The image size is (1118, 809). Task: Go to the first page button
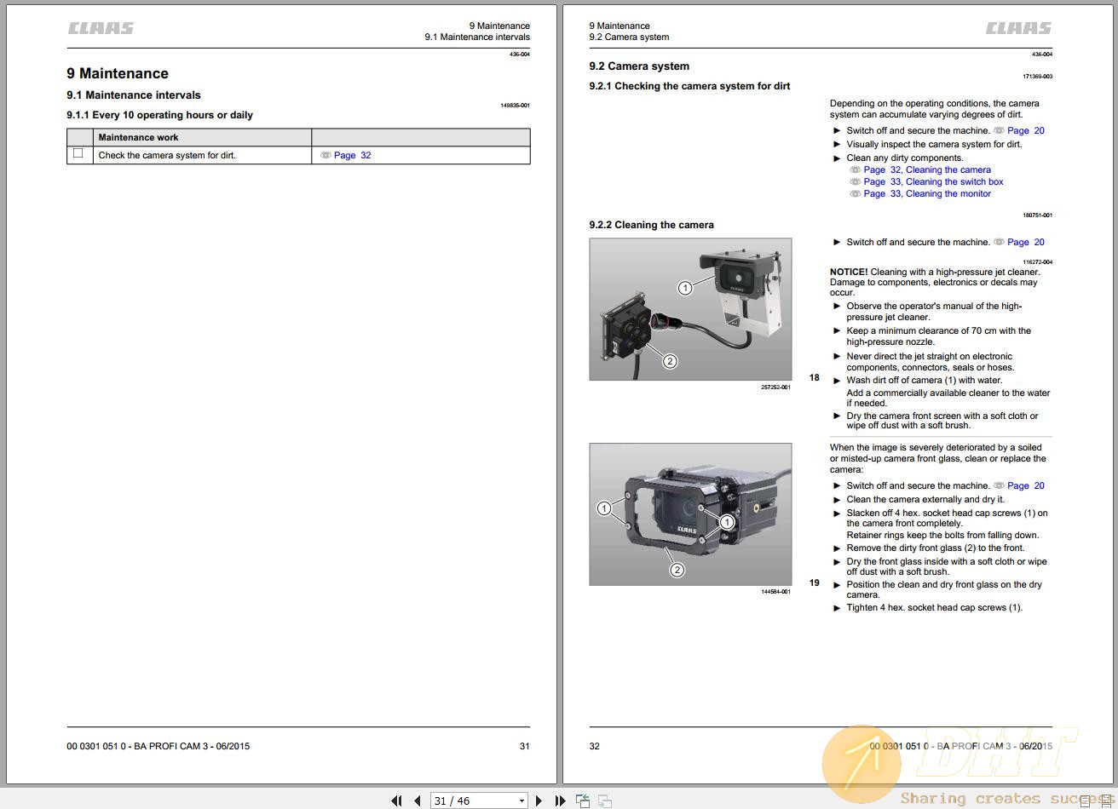coord(396,800)
